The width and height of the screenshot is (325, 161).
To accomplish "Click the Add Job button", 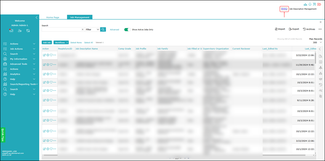I will pos(47,42).
